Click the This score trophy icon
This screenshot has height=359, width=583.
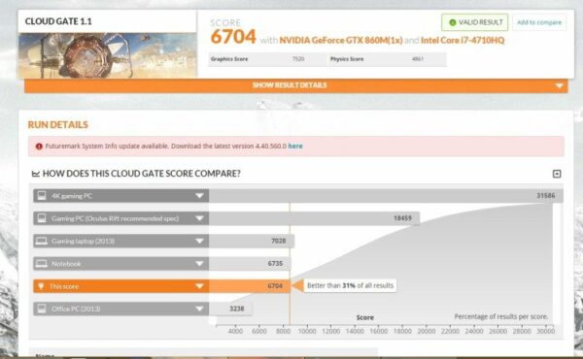[x=41, y=286]
